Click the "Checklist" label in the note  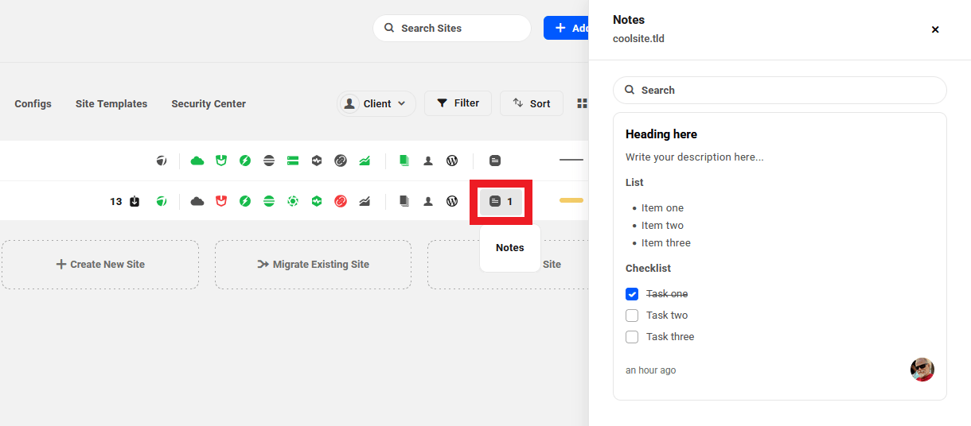click(x=648, y=269)
